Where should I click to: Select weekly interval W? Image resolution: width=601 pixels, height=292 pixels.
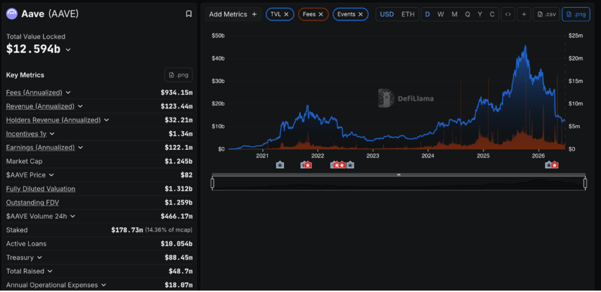point(441,14)
